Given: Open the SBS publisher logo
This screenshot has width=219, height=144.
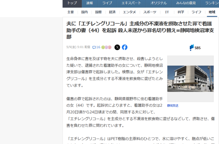Looking at the screenshot, I should click(x=195, y=48).
